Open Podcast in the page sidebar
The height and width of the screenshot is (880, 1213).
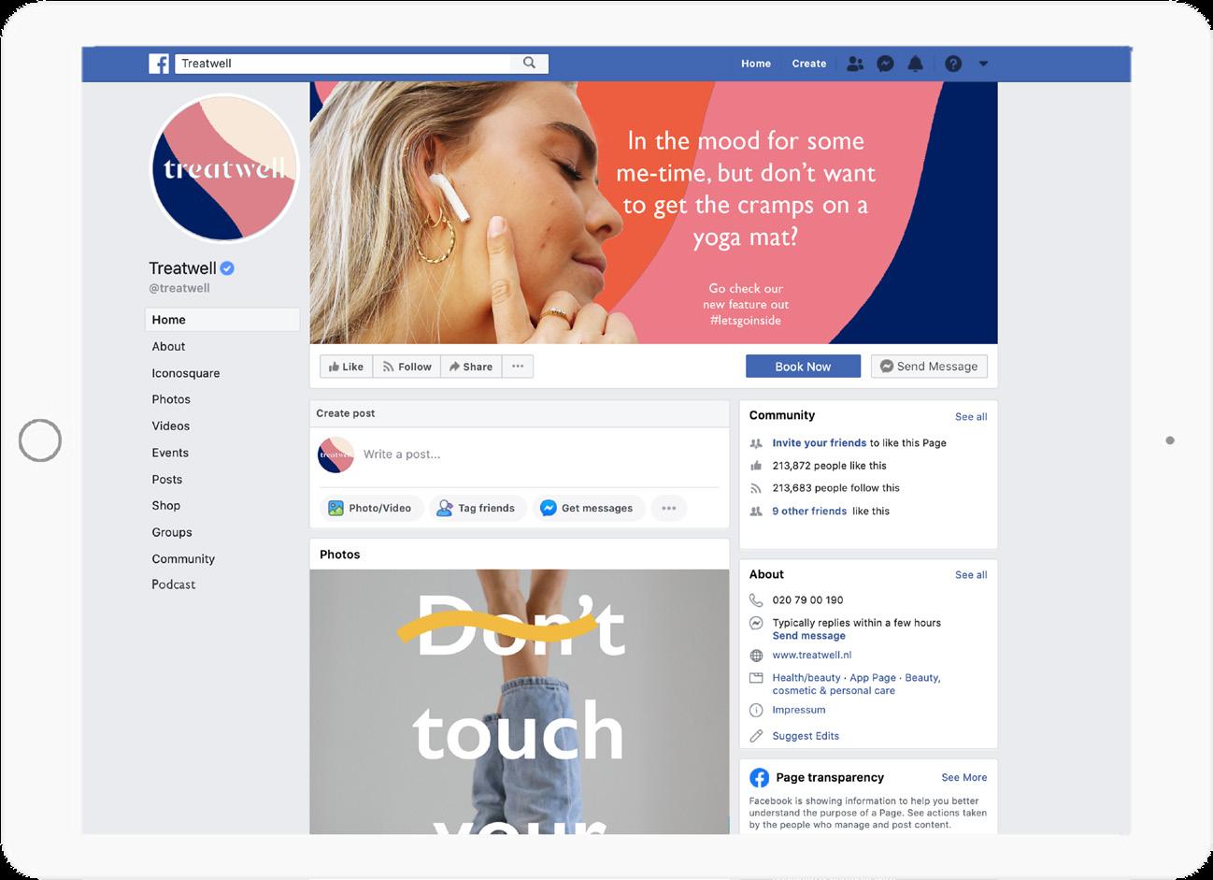174,584
